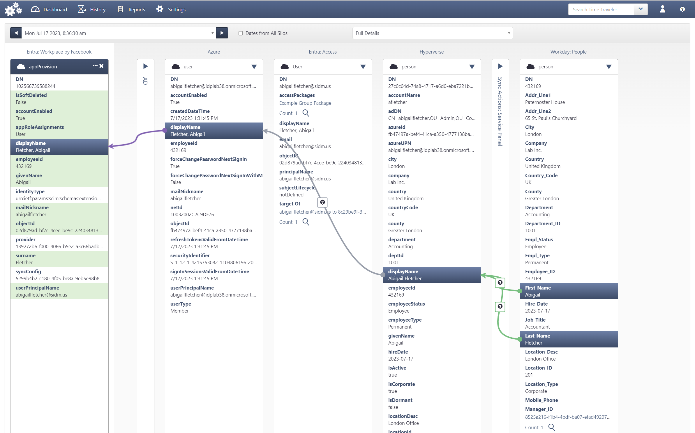Open the Workday person panel dropdown
Screen dimensions: 695x433
609,67
